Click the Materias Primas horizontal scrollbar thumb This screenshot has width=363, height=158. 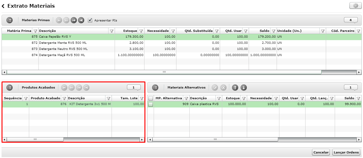pyautogui.click(x=164, y=72)
